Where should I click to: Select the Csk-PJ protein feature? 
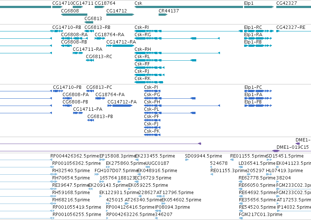(x=152, y=128)
